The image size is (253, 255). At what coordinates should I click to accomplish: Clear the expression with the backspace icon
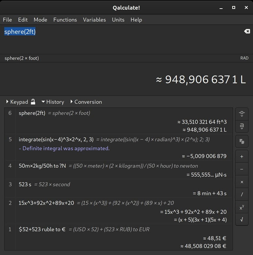247,31
